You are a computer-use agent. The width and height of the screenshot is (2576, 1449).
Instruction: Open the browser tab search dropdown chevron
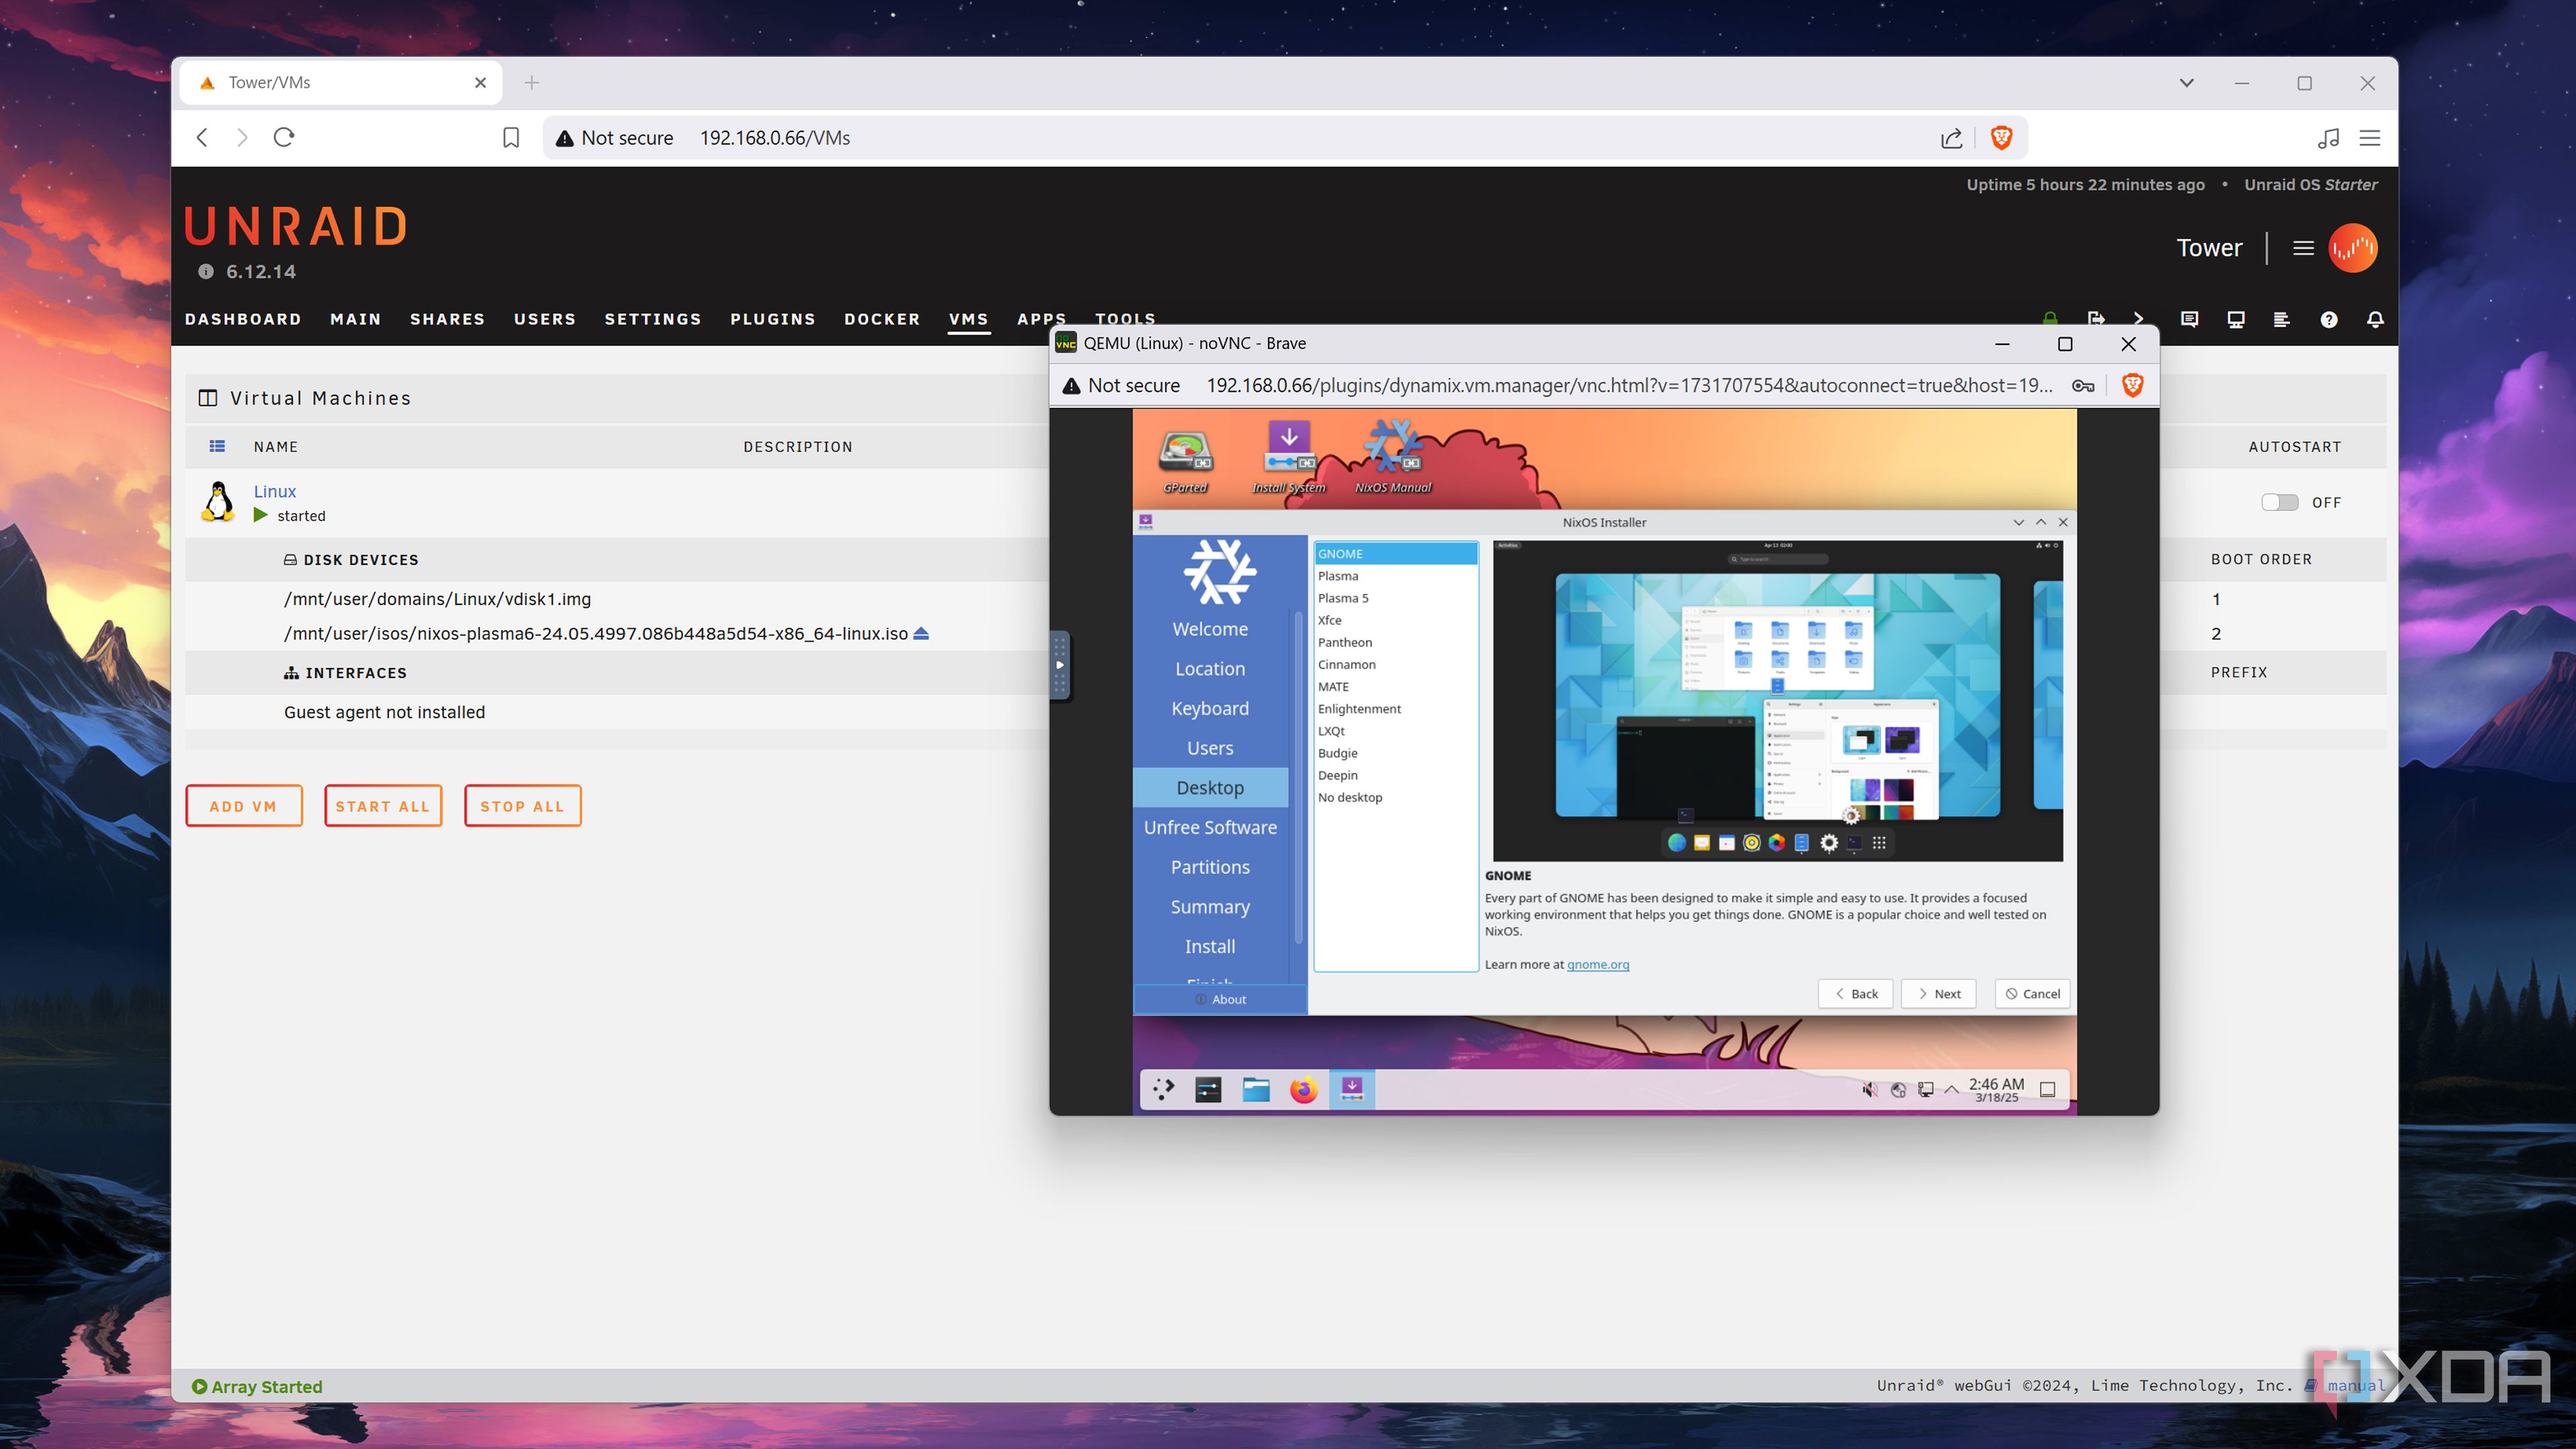2187,83
